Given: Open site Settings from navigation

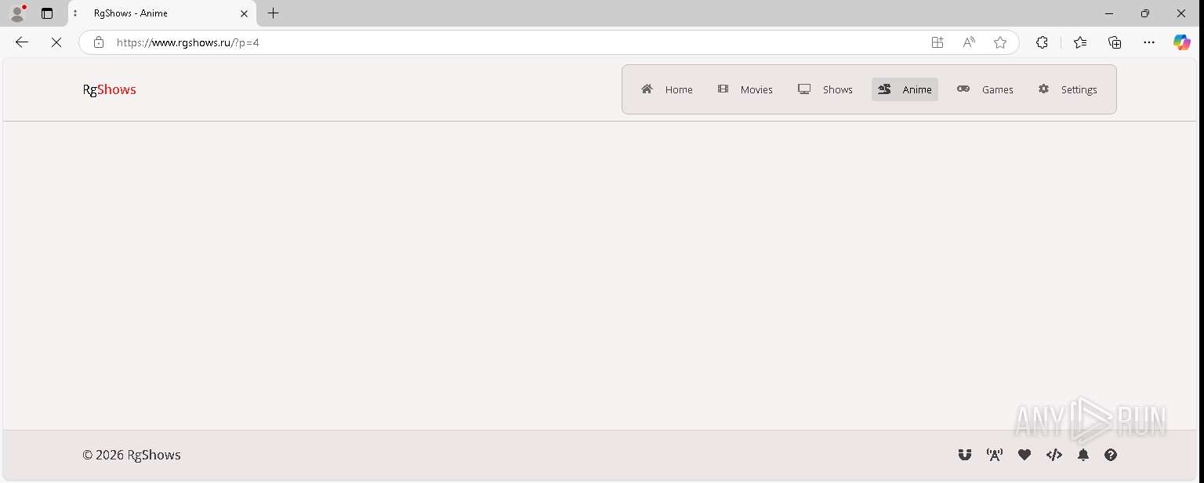Looking at the screenshot, I should click(1068, 89).
